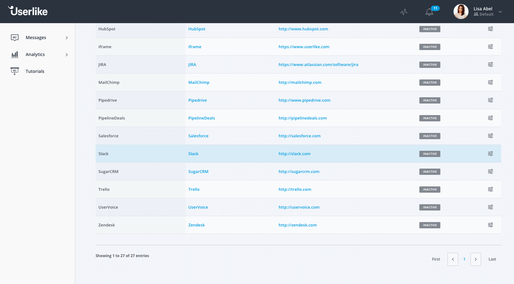Image resolution: width=514 pixels, height=284 pixels.
Task: Select the Messages sidebar icon
Action: click(15, 37)
